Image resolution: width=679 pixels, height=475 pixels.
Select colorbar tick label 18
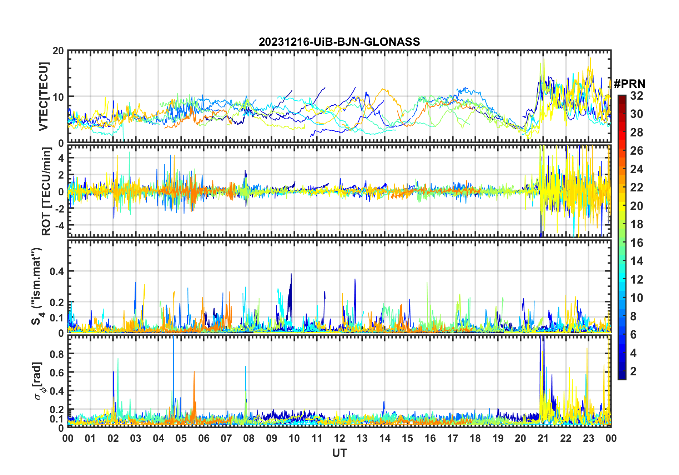[x=637, y=224]
